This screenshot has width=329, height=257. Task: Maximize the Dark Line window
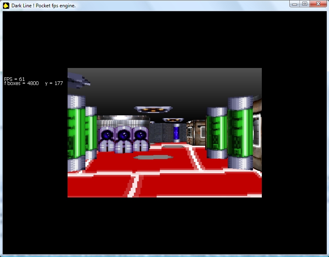(x=305, y=4)
